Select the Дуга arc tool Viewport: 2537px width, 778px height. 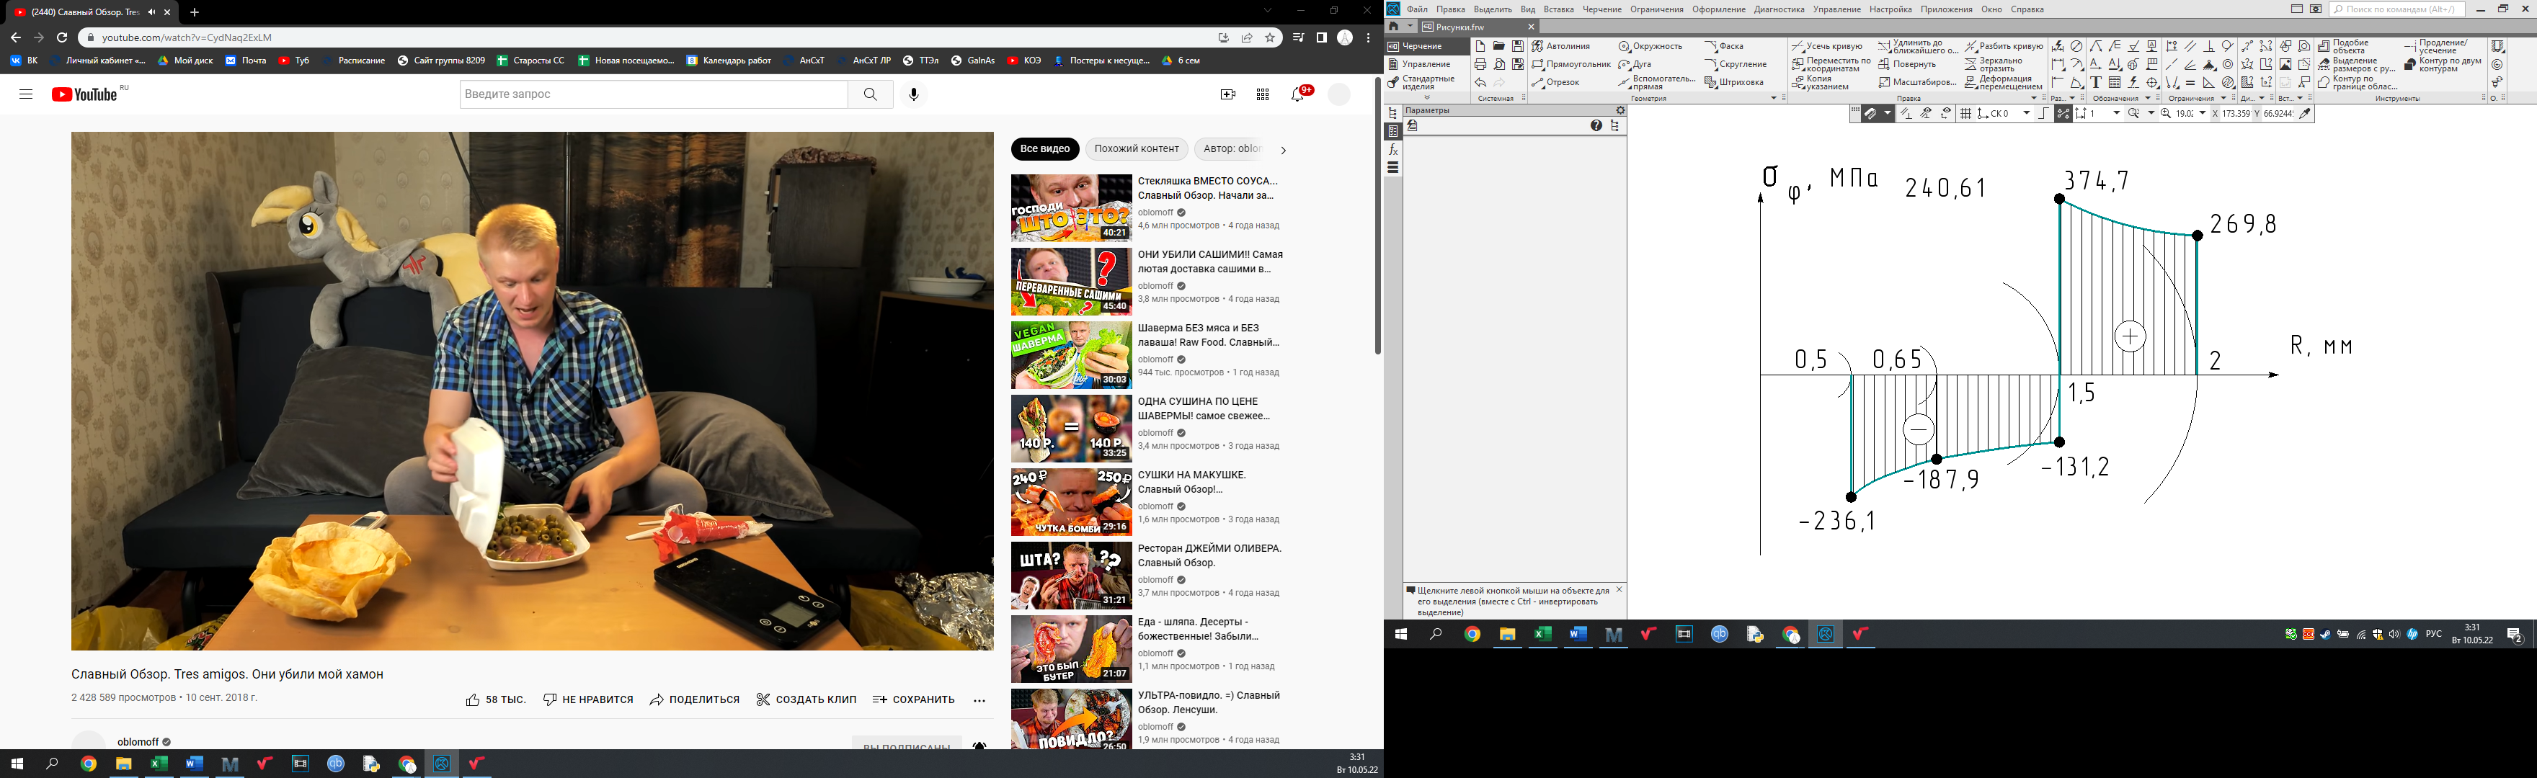tap(1635, 65)
